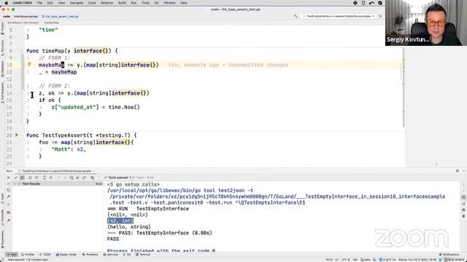
Task: Toggle fold marker on line 21
Action: coord(28,143)
